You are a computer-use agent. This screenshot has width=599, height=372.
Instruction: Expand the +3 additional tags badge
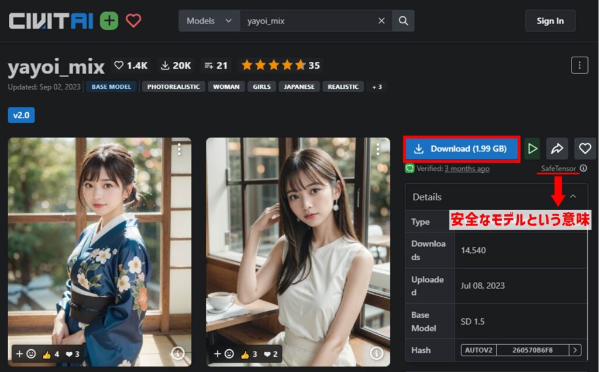[376, 87]
